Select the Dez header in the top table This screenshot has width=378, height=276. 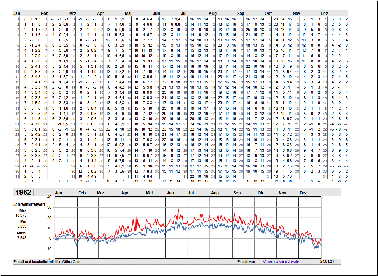324,13
